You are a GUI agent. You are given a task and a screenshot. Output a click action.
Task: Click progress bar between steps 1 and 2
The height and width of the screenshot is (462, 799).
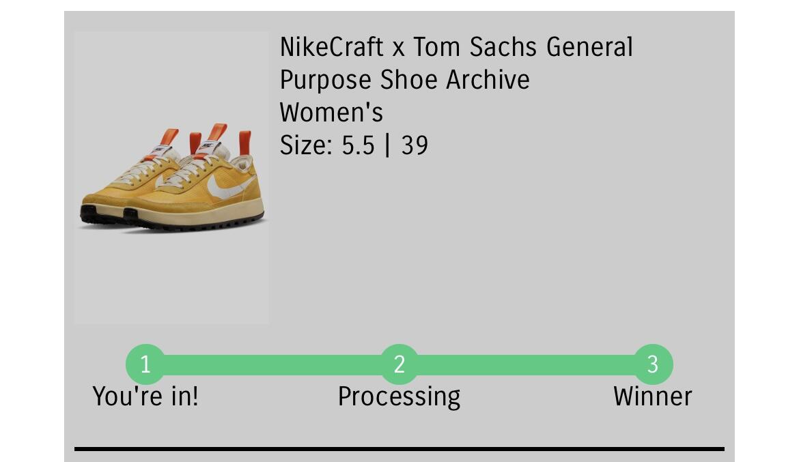[272, 364]
